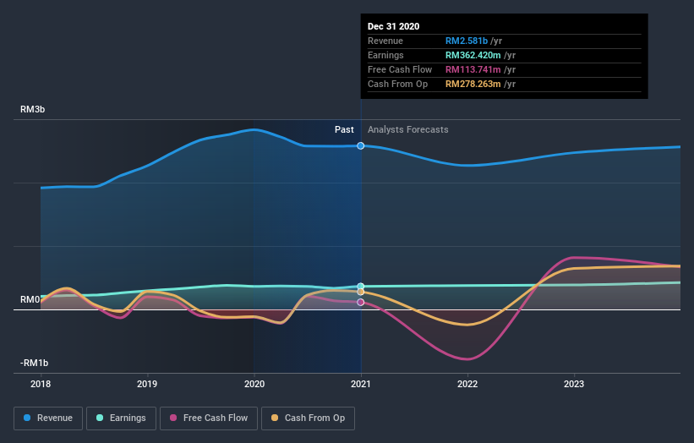Click the pink Free Cash Flow data point at 2021
This screenshot has width=694, height=443.
(361, 303)
